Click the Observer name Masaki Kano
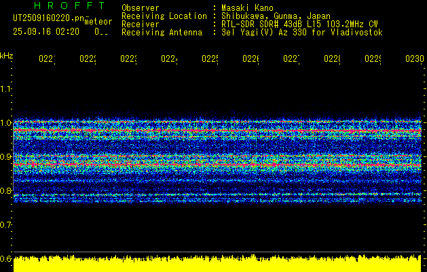Screen dimensions: 427x272 [247, 7]
